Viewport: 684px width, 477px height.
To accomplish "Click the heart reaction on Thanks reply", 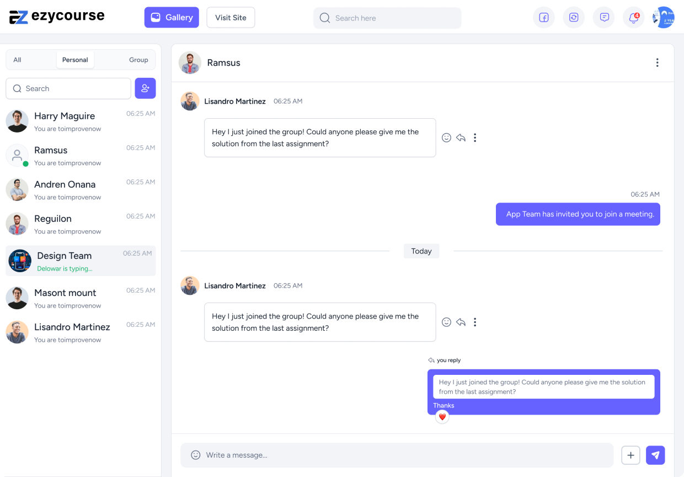I will tap(442, 417).
